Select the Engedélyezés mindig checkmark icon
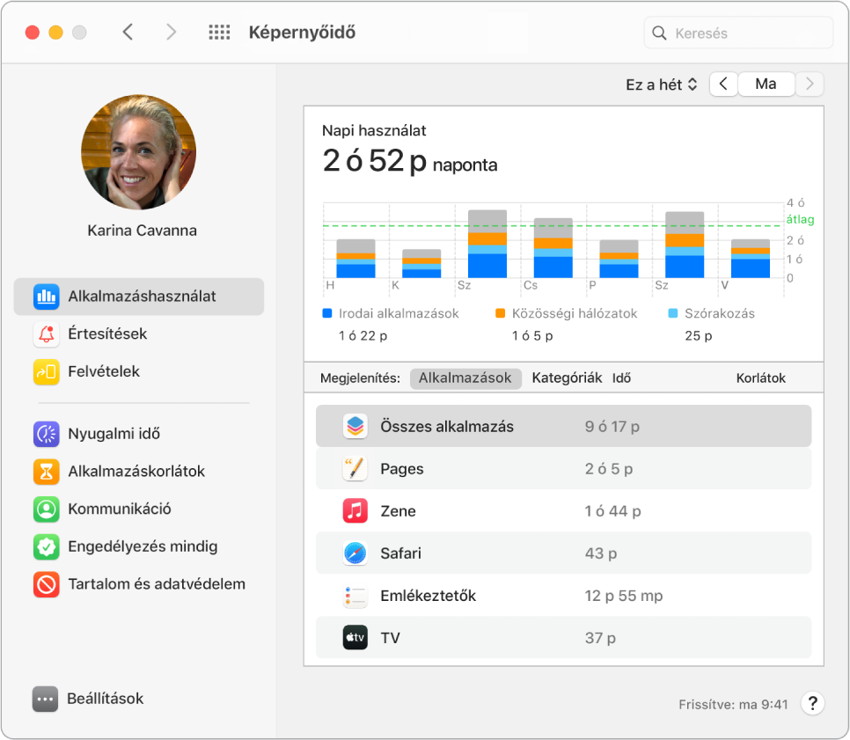Viewport: 850px width, 740px height. tap(46, 547)
